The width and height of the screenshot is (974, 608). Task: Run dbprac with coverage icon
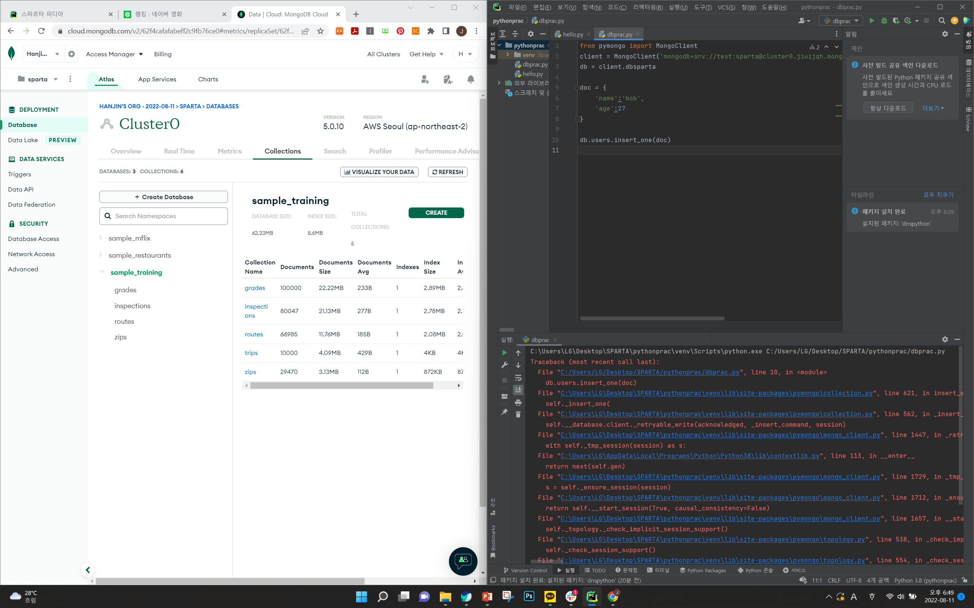point(896,21)
